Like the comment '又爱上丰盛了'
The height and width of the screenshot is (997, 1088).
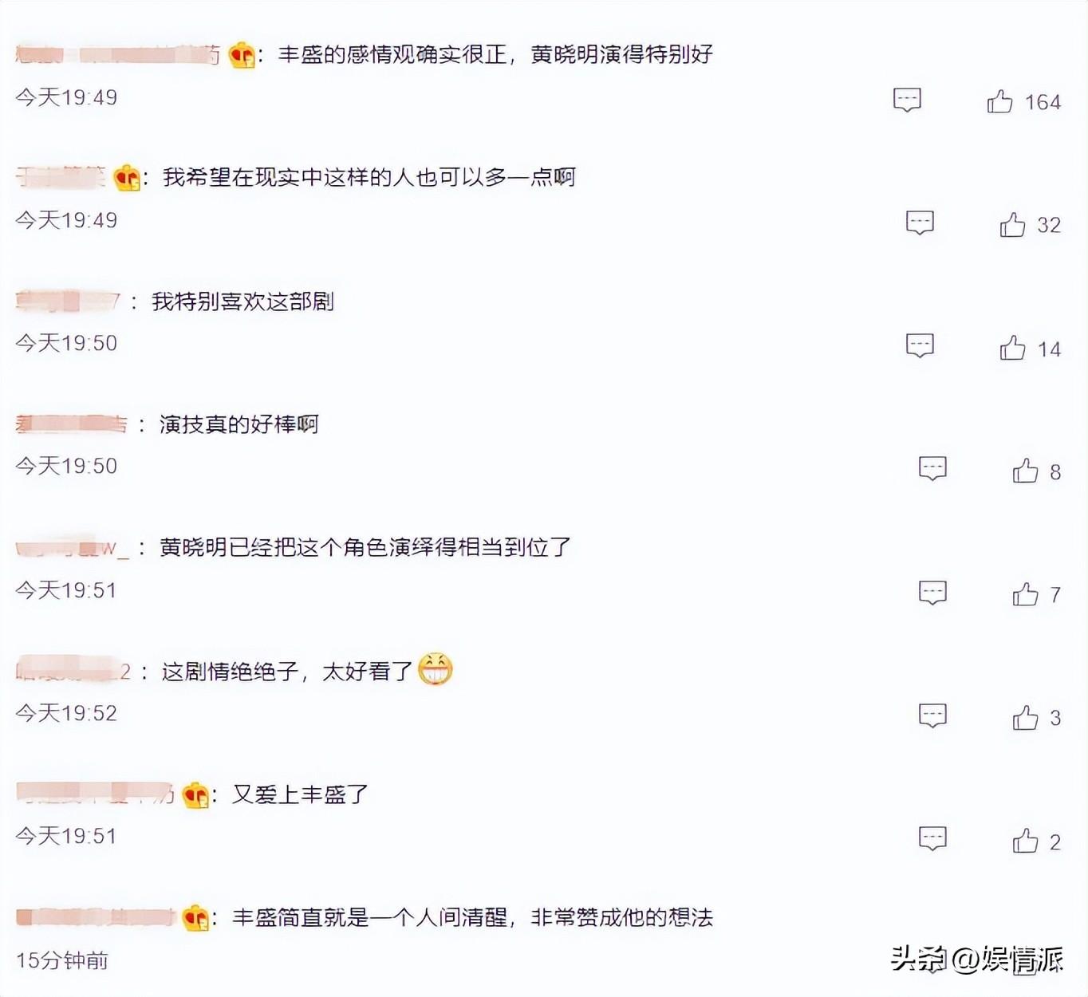1025,841
